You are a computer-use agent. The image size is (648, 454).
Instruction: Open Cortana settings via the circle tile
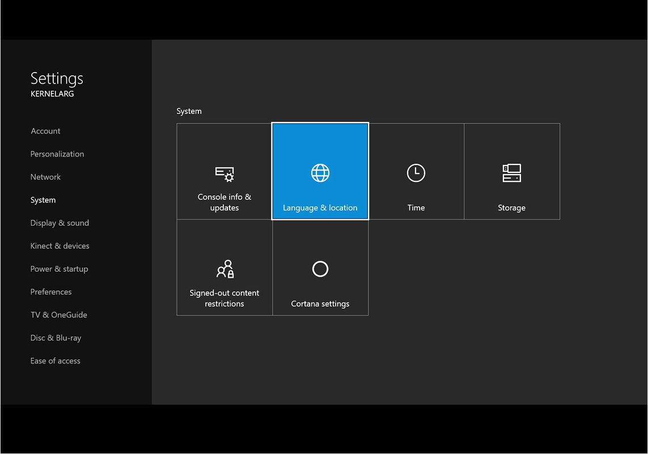[x=320, y=268]
